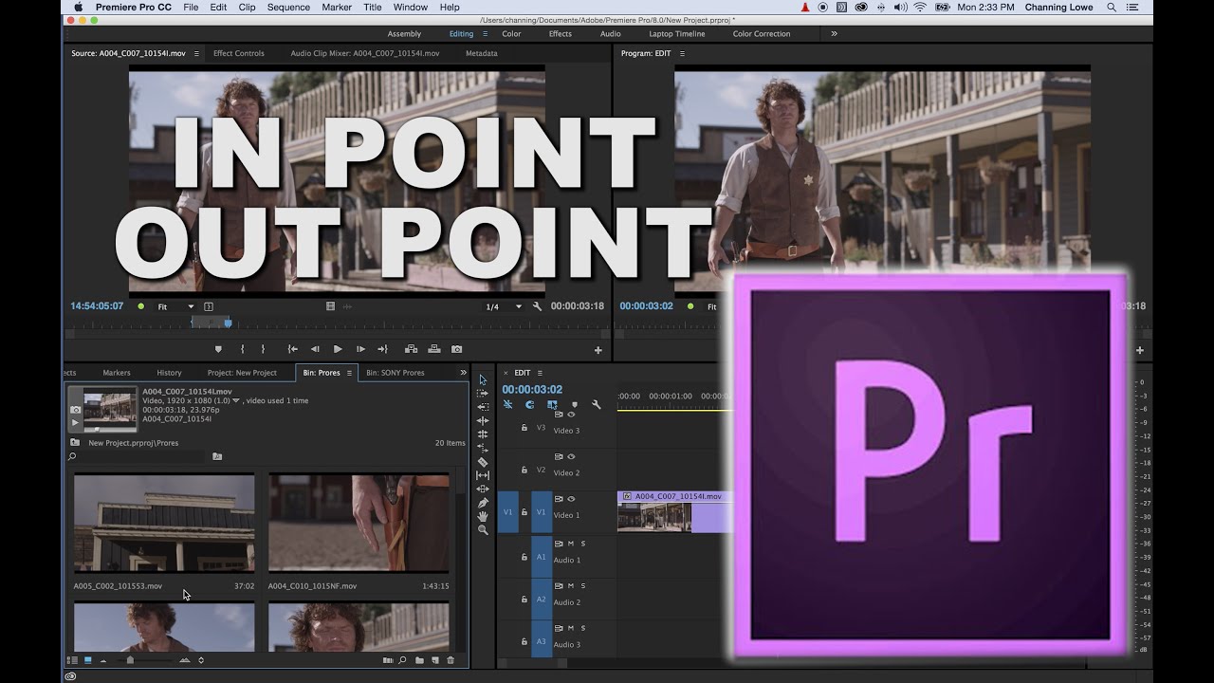Screen dimensions: 1214x683
Task: Switch to Color Correction workspace
Action: click(761, 33)
